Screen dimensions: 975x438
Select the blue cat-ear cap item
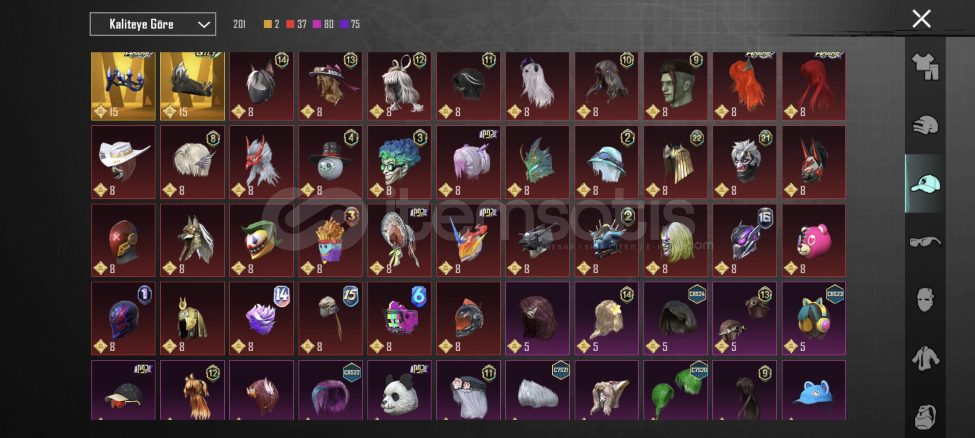(x=813, y=390)
